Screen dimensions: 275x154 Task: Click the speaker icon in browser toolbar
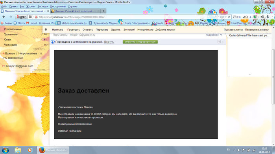coord(262,17)
